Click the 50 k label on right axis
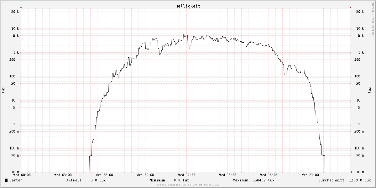This screenshot has width=376, height=188. 360,12
